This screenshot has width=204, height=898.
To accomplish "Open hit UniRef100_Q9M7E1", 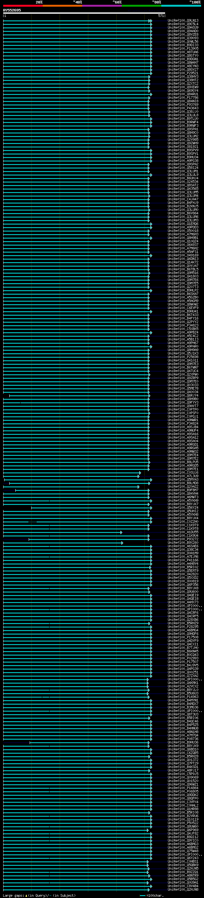I will [183, 469].
